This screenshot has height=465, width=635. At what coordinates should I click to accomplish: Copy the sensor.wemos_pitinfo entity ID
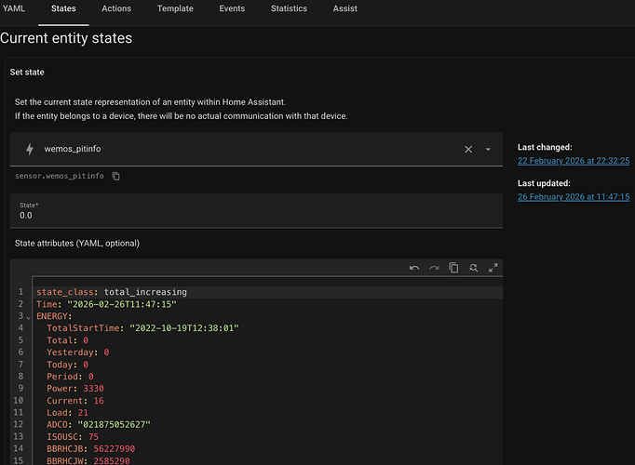[116, 176]
